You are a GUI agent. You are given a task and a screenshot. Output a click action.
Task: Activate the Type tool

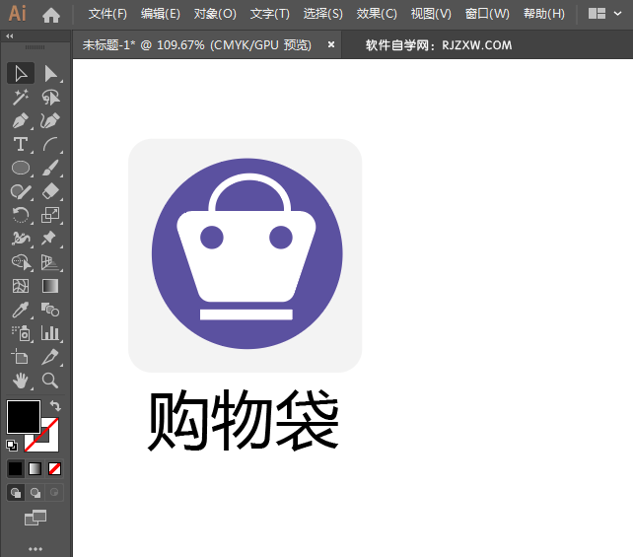pos(21,144)
